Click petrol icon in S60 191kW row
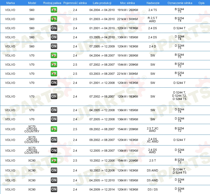The width and height of the screenshot is (210, 194). pyautogui.click(x=54, y=10)
